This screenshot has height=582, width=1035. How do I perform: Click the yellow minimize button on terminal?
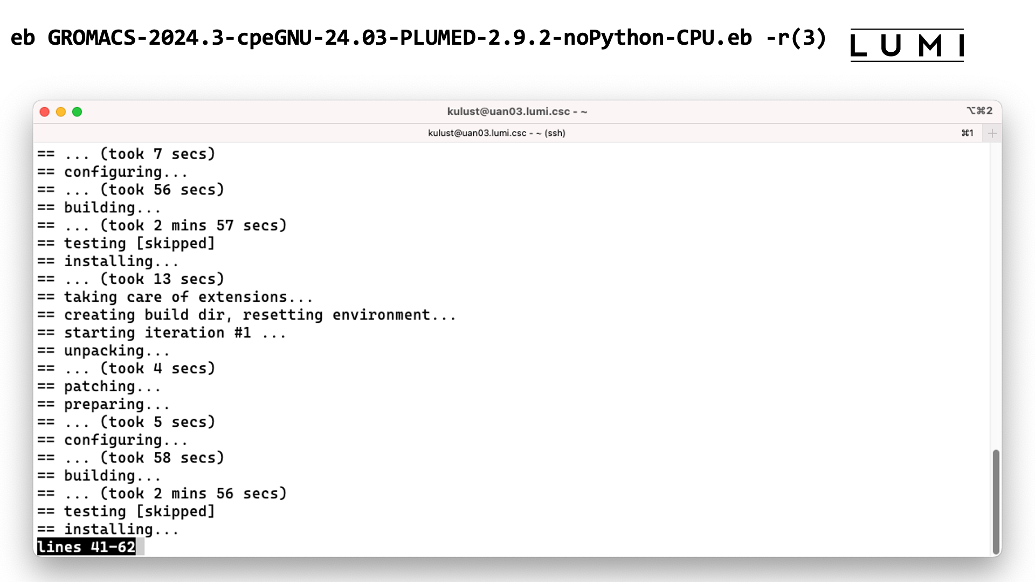pos(60,112)
